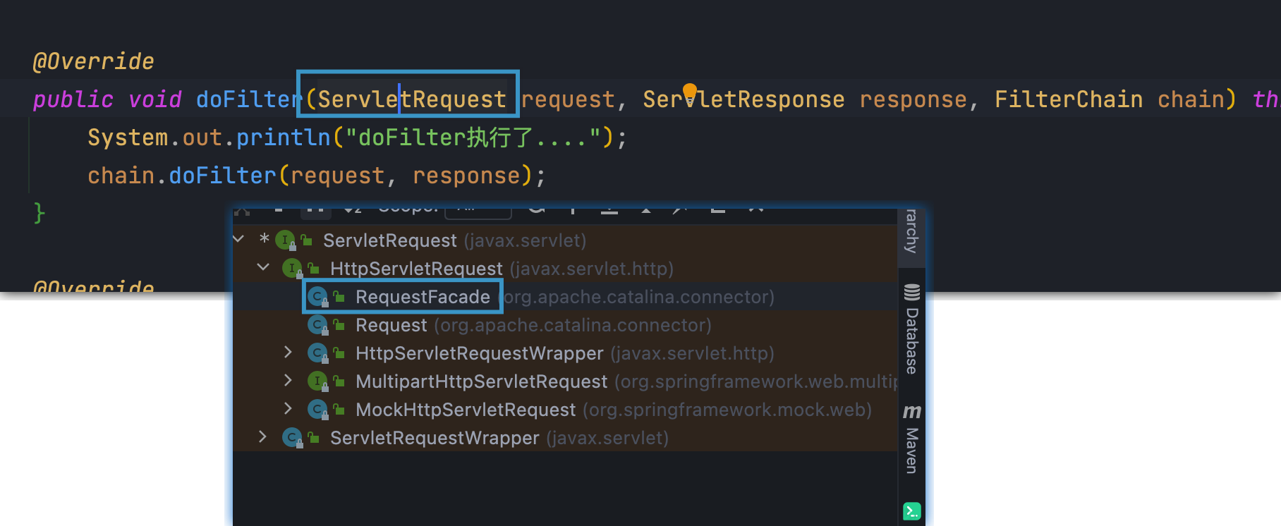Click the Database stack icon in sidebar

(x=912, y=292)
